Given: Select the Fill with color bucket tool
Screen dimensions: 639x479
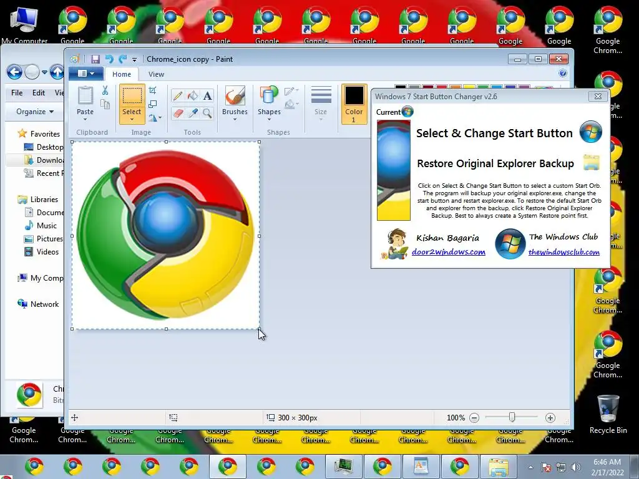Looking at the screenshot, I should click(x=192, y=95).
